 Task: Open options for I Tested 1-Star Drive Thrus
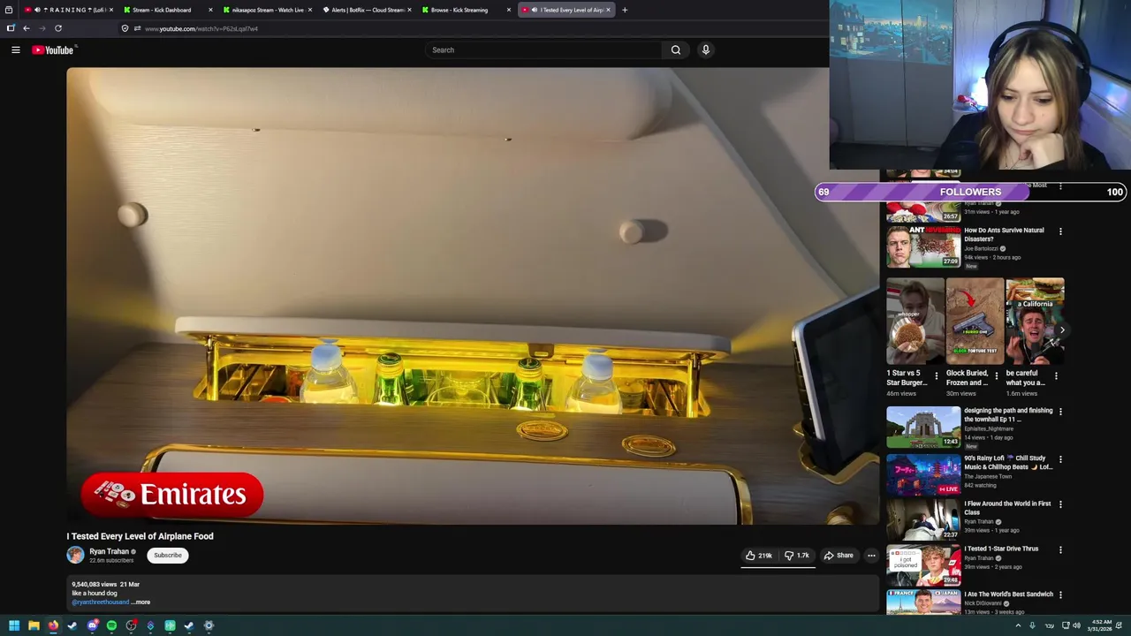[1060, 549]
